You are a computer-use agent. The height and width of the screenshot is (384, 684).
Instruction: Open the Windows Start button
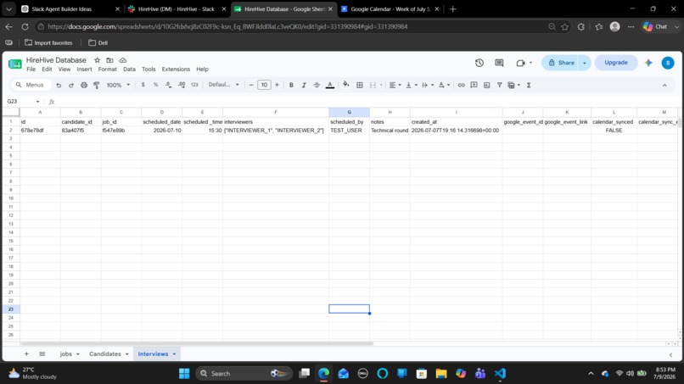pos(184,374)
